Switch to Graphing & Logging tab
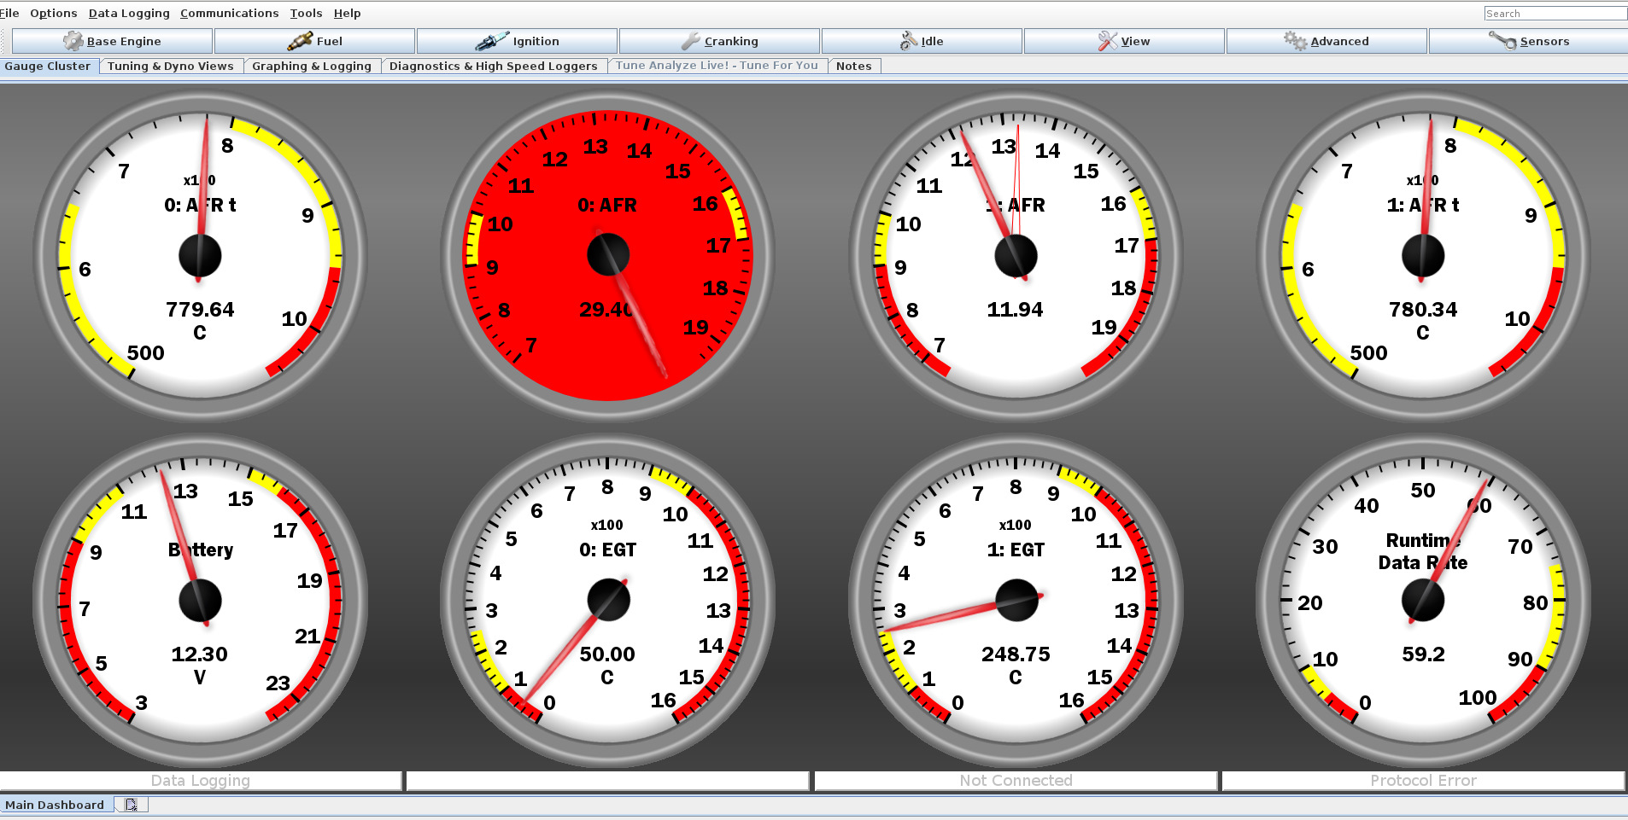Screen dimensions: 1628x820 tap(311, 66)
